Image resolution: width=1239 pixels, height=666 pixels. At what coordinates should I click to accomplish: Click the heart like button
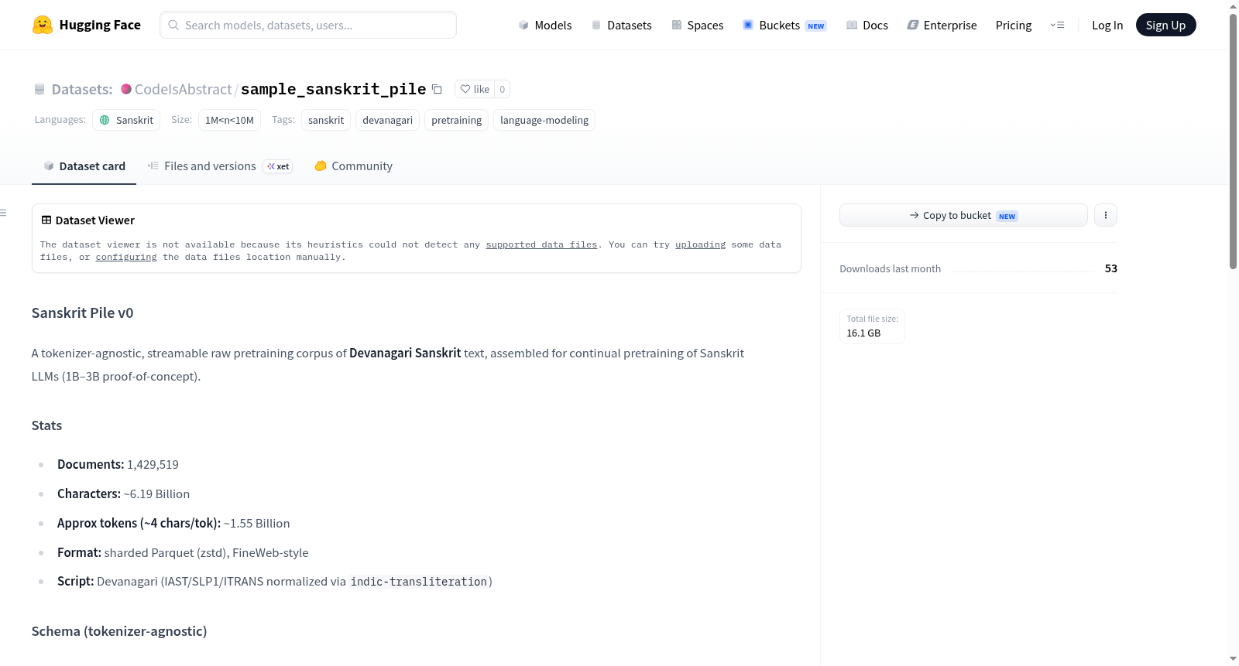[x=475, y=89]
